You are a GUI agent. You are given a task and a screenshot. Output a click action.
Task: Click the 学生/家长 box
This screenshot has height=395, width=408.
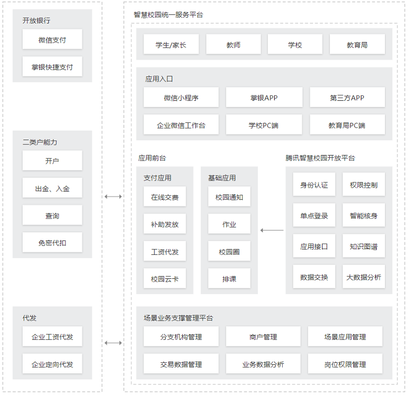coord(171,44)
